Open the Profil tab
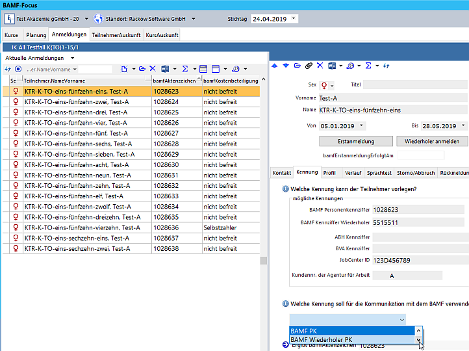 pyautogui.click(x=329, y=173)
